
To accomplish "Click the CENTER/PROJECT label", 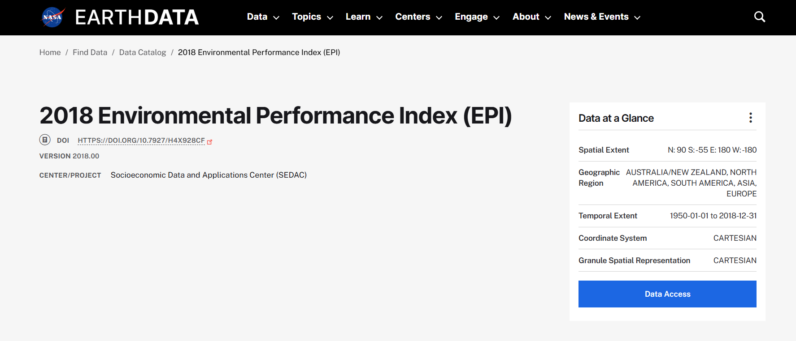I will click(x=70, y=175).
